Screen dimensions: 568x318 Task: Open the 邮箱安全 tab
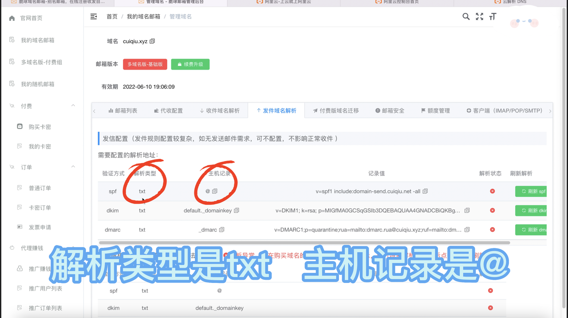pos(390,110)
